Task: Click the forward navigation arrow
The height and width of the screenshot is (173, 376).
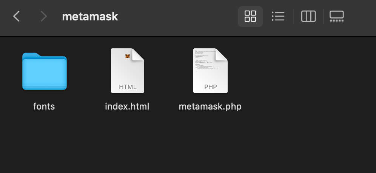Action: coord(44,16)
